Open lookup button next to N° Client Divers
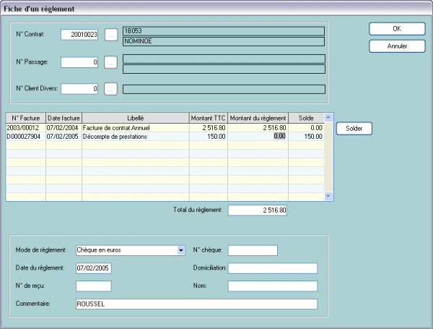The height and width of the screenshot is (329, 433). (110, 89)
